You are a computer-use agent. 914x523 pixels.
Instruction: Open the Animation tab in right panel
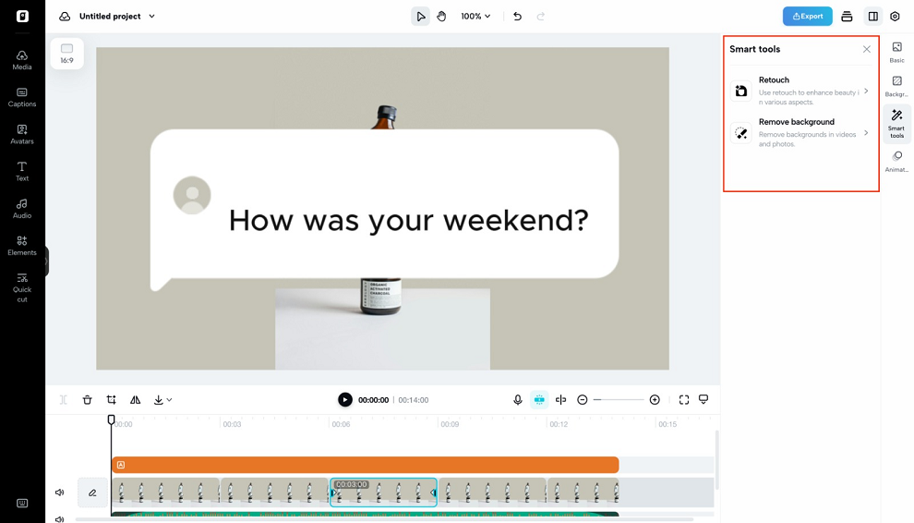pos(896,162)
